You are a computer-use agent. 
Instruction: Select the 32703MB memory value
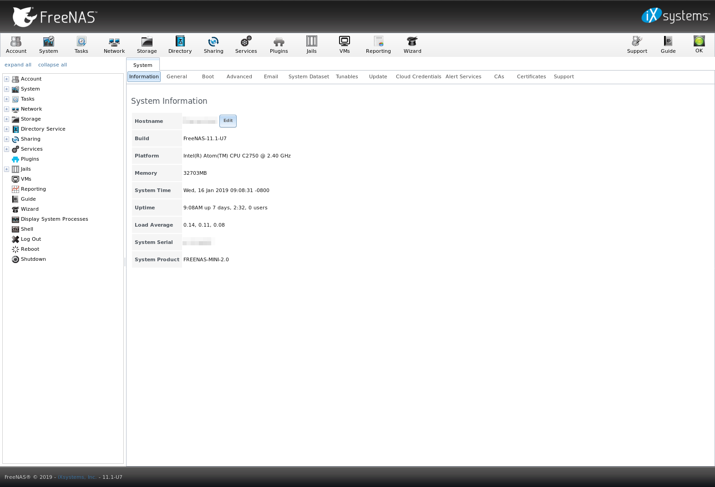(195, 173)
